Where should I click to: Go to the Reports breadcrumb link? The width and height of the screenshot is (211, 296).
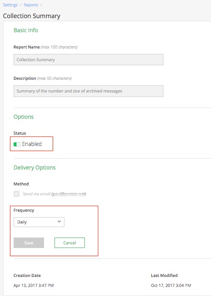31,5
